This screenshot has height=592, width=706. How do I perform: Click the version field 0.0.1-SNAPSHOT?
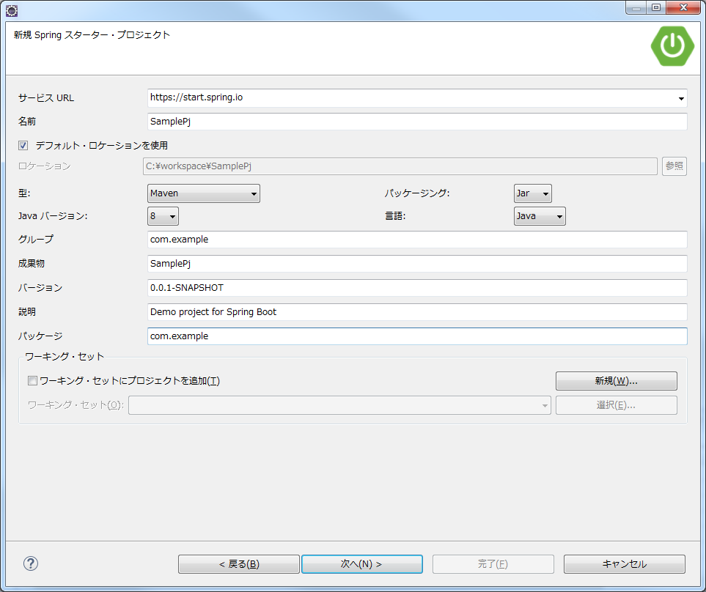point(417,288)
